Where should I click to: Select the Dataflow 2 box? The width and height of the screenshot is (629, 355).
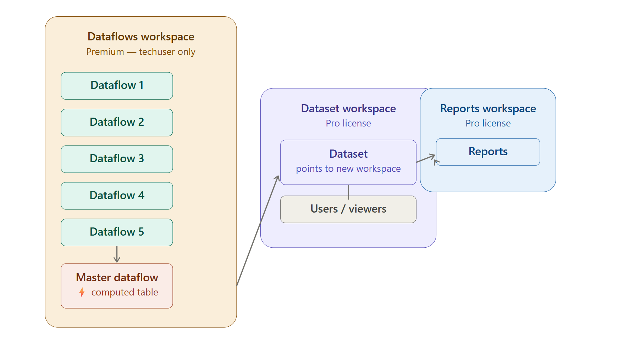(117, 123)
